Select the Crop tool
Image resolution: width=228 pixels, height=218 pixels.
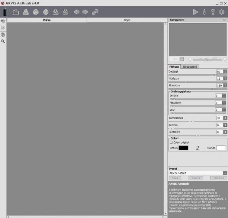[3, 28]
